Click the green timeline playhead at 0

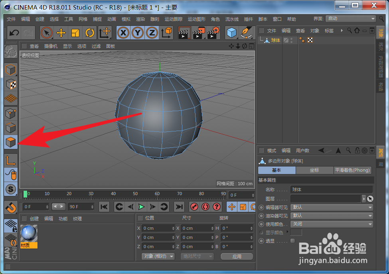coord(25,194)
